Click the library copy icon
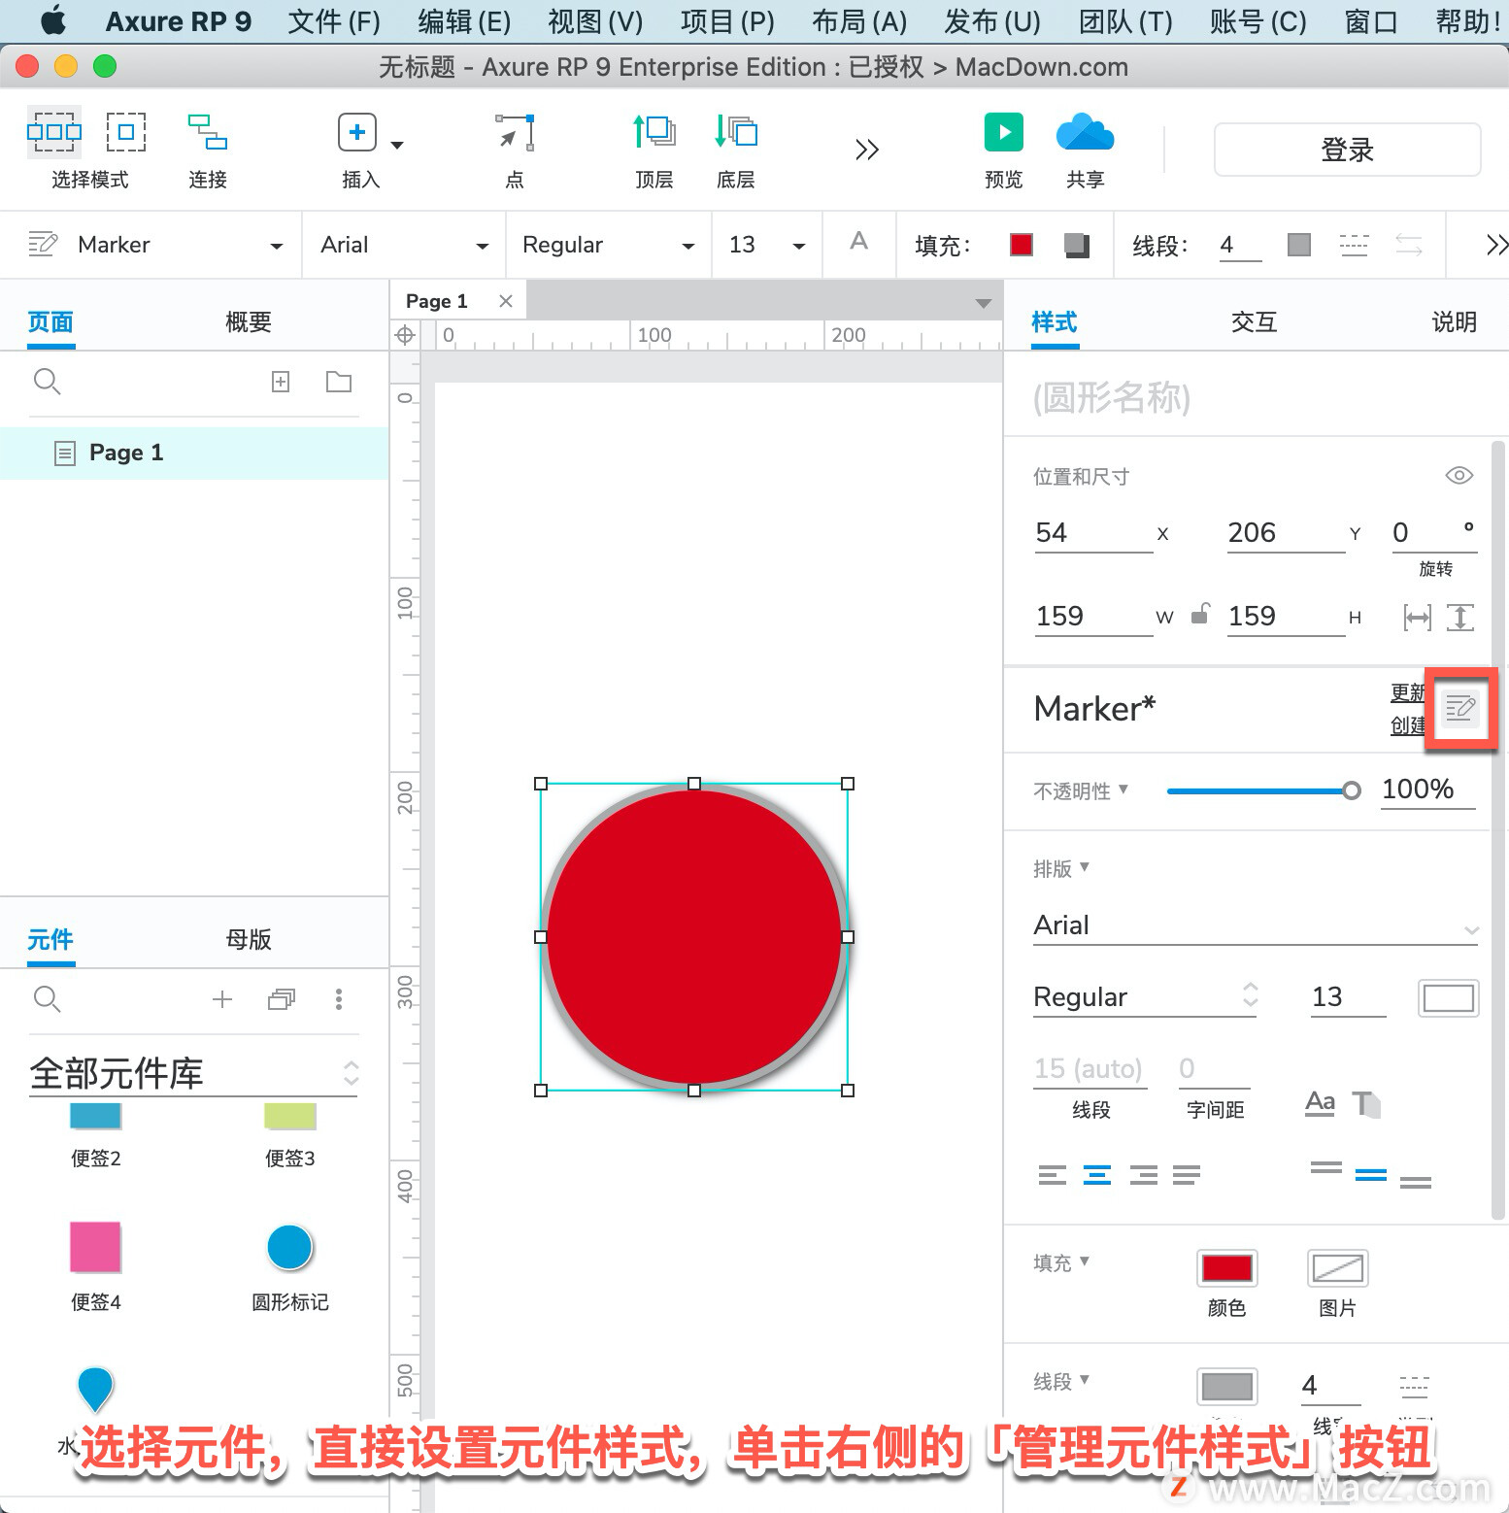Screen dimensions: 1509x1513 tap(282, 998)
